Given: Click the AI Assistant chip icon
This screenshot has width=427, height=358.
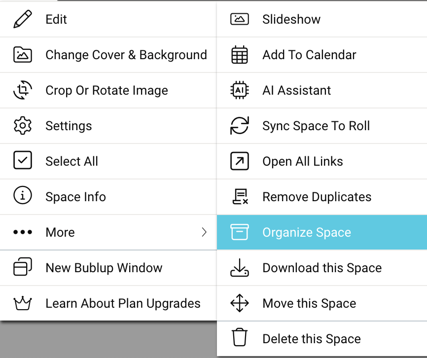Looking at the screenshot, I should (240, 90).
